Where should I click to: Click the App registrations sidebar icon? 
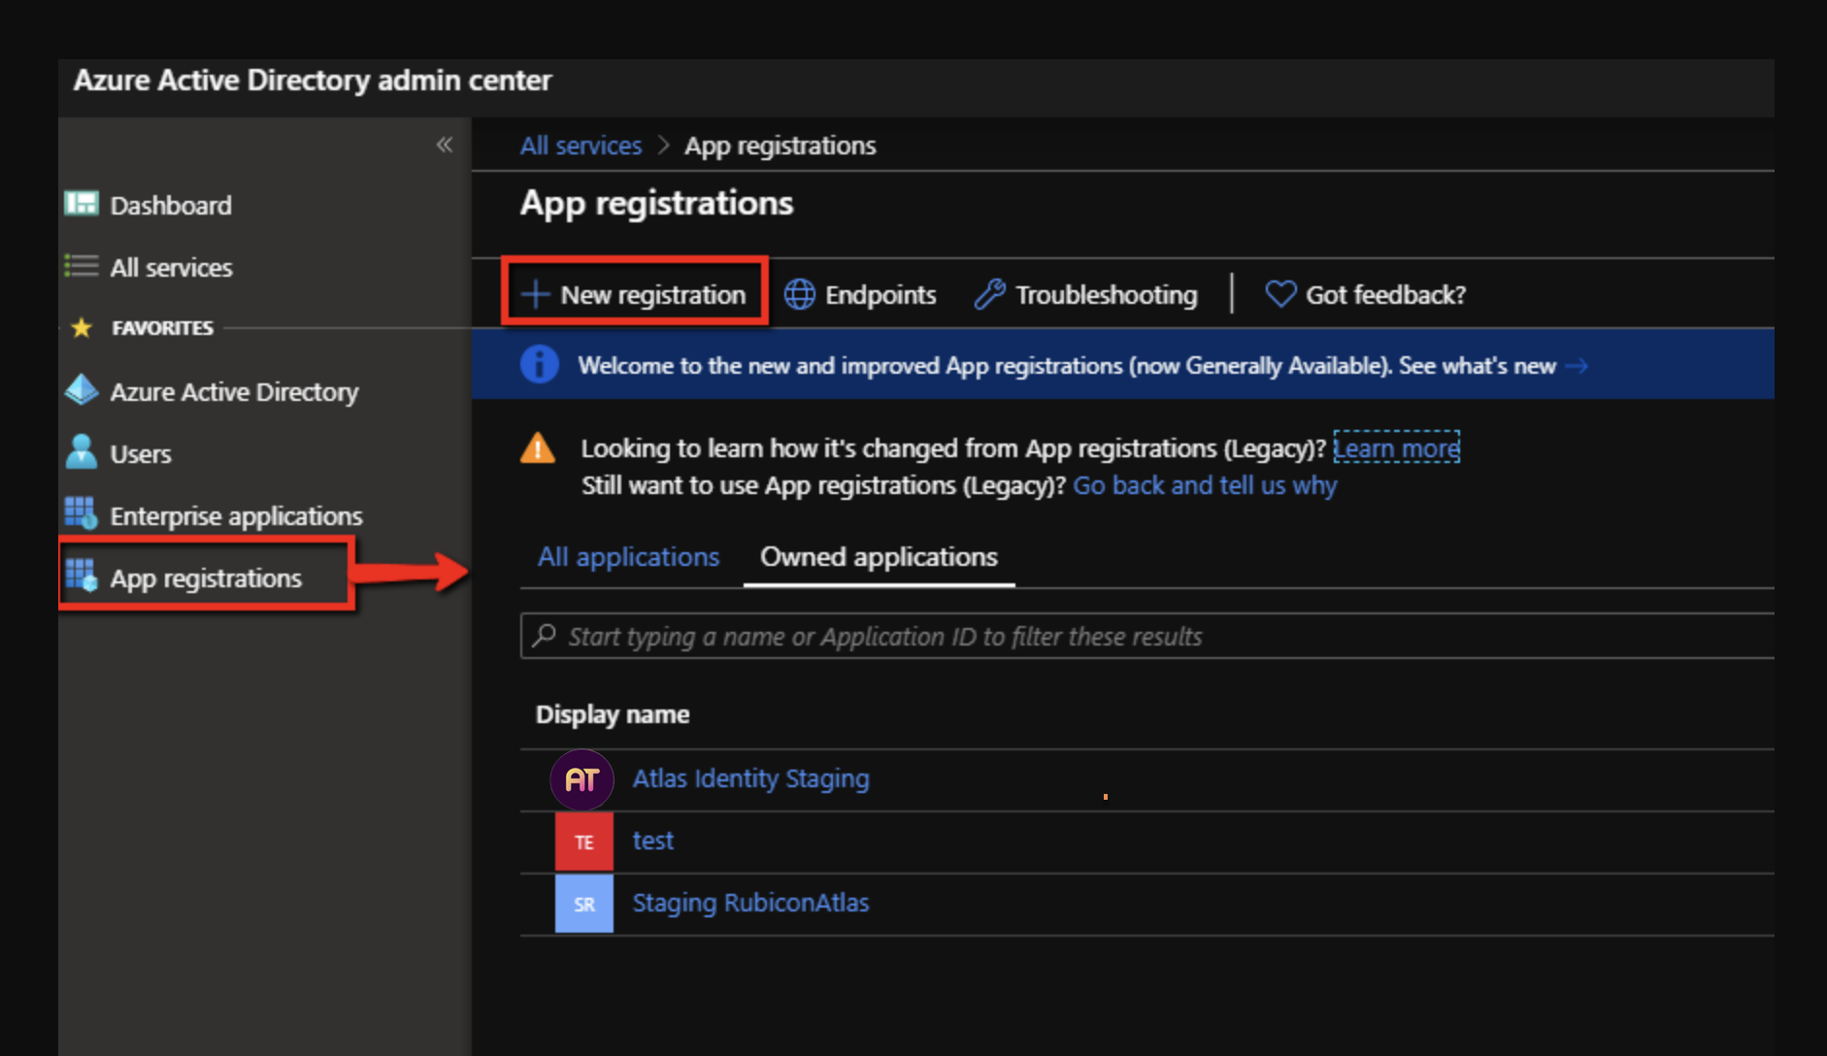click(x=82, y=577)
